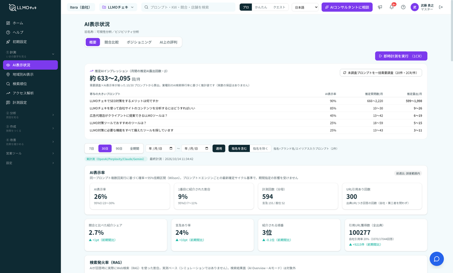This screenshot has height=273, width=453.
Task: Click 未調査プロンプトを一括需要調査 button
Action: pos(381,73)
